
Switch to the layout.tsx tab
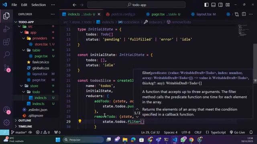(204, 14)
